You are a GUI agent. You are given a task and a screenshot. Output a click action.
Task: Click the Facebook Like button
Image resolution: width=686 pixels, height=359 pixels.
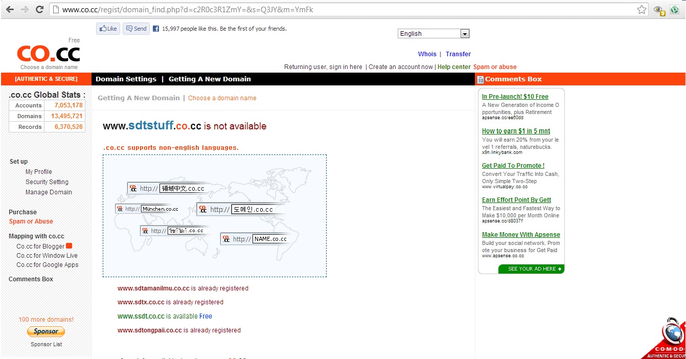coord(108,29)
